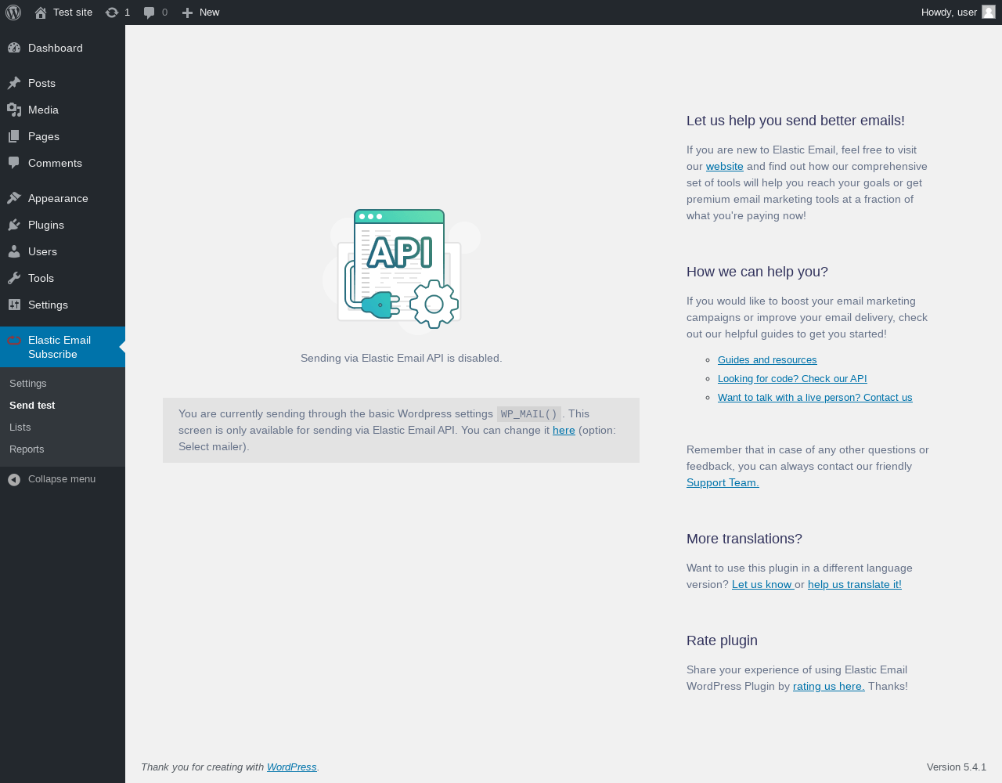Screen dimensions: 1002x783
Task: Click the Version 5.4.1 footer text
Action: [x=957, y=767]
